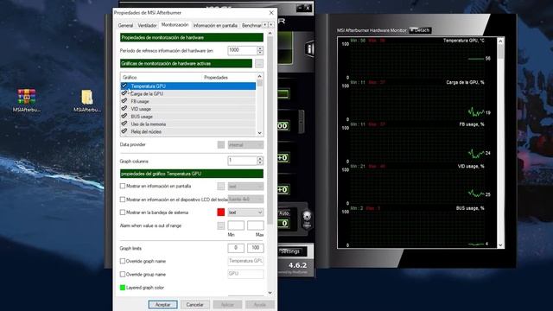Click the alarm Max value field
This screenshot has height=311, width=553.
256,225
